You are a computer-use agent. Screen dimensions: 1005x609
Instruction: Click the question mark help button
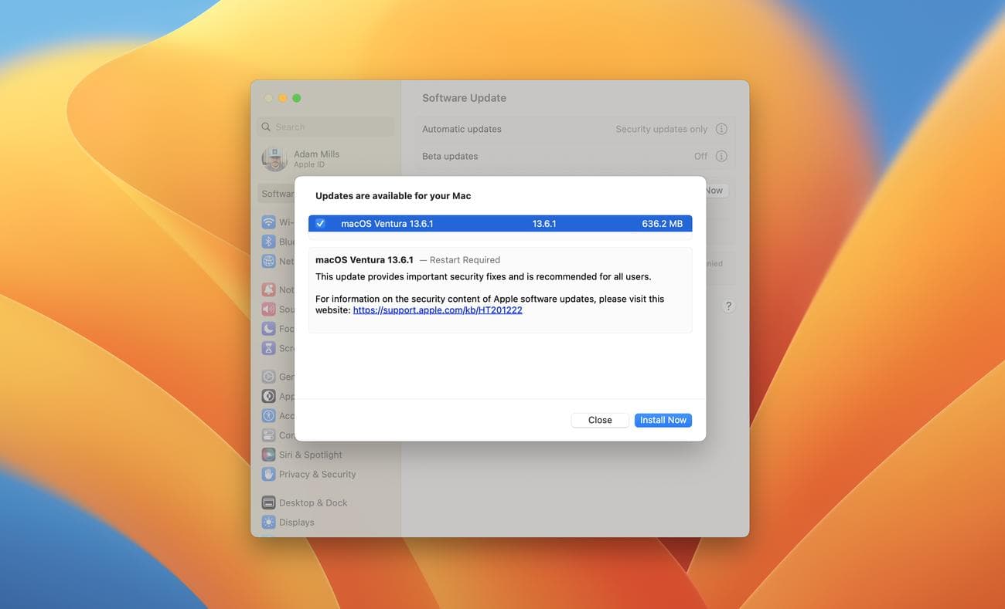728,306
